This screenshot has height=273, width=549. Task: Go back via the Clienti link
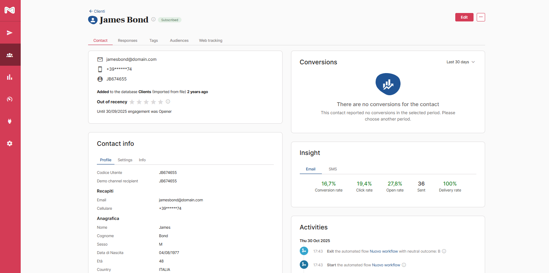click(x=97, y=11)
